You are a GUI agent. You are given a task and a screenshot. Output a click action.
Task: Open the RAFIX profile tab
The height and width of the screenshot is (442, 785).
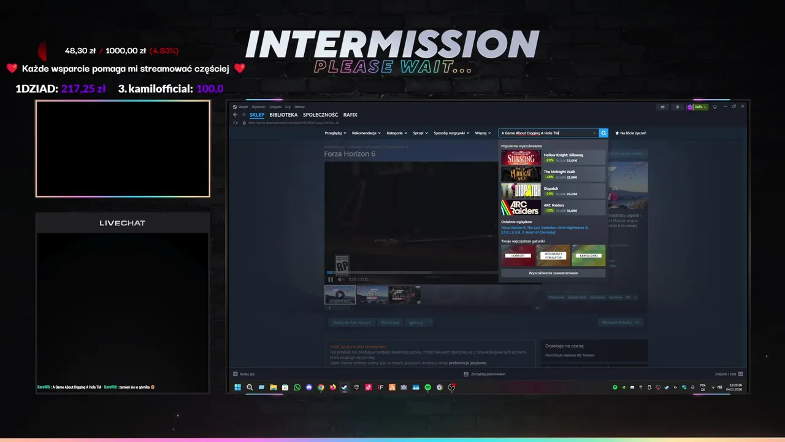350,115
